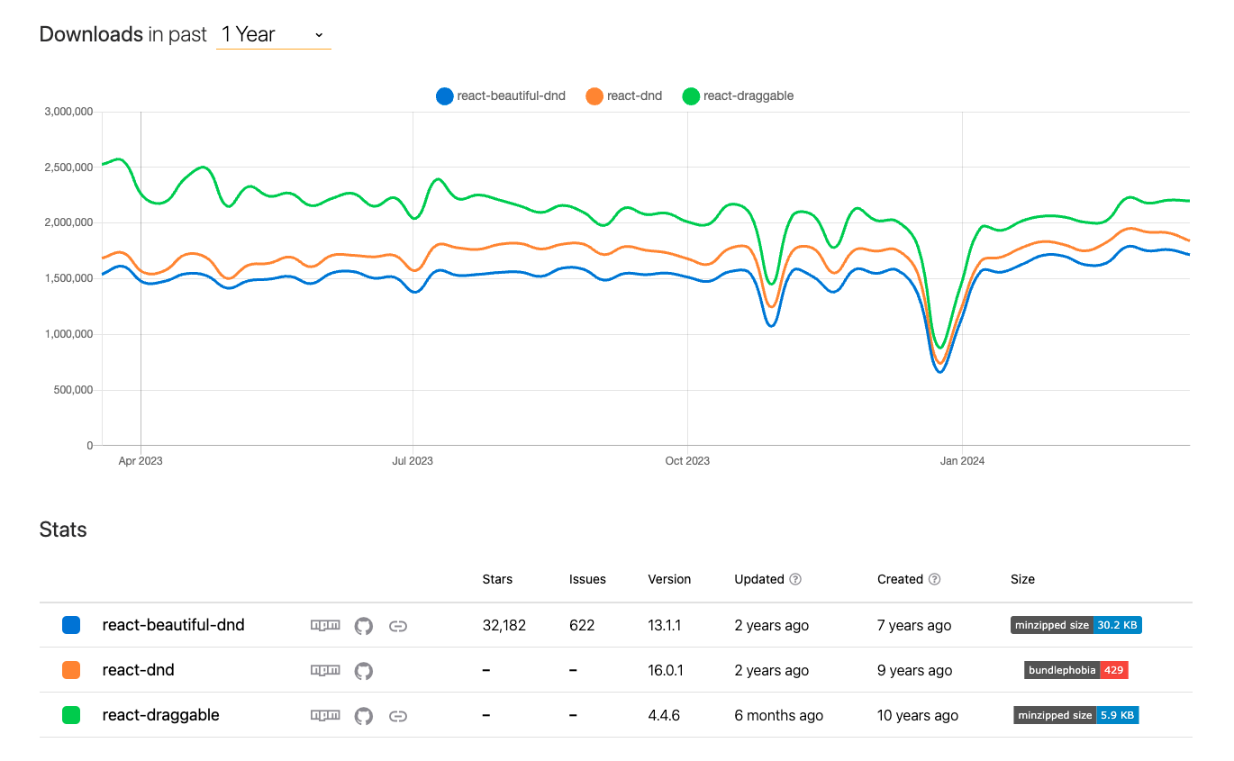This screenshot has width=1234, height=761.
Task: Click the Oct 2023 axis label
Action: click(687, 461)
